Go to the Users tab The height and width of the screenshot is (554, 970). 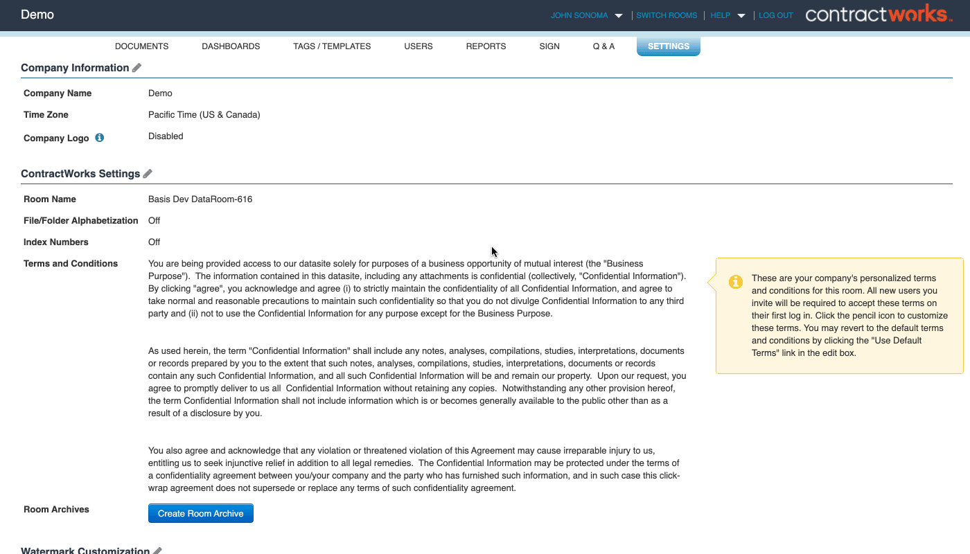418,46
